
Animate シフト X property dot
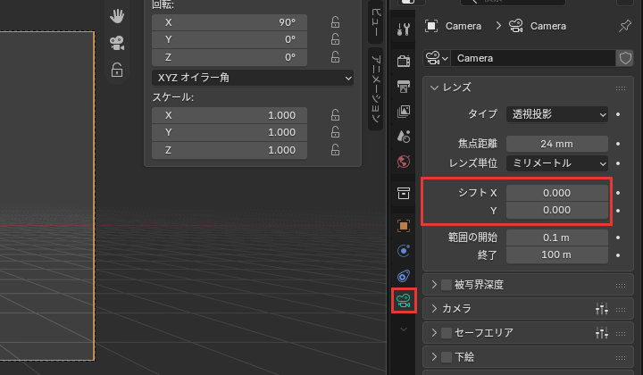618,193
